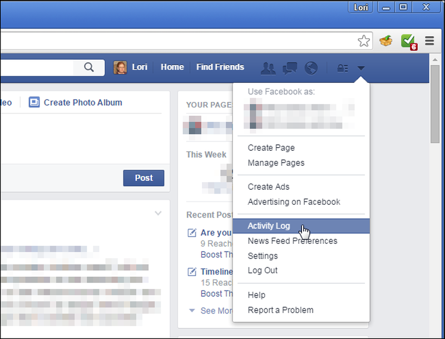Open Lori's profile picture in navbar
Viewport: 445px width, 339px height.
coord(120,67)
